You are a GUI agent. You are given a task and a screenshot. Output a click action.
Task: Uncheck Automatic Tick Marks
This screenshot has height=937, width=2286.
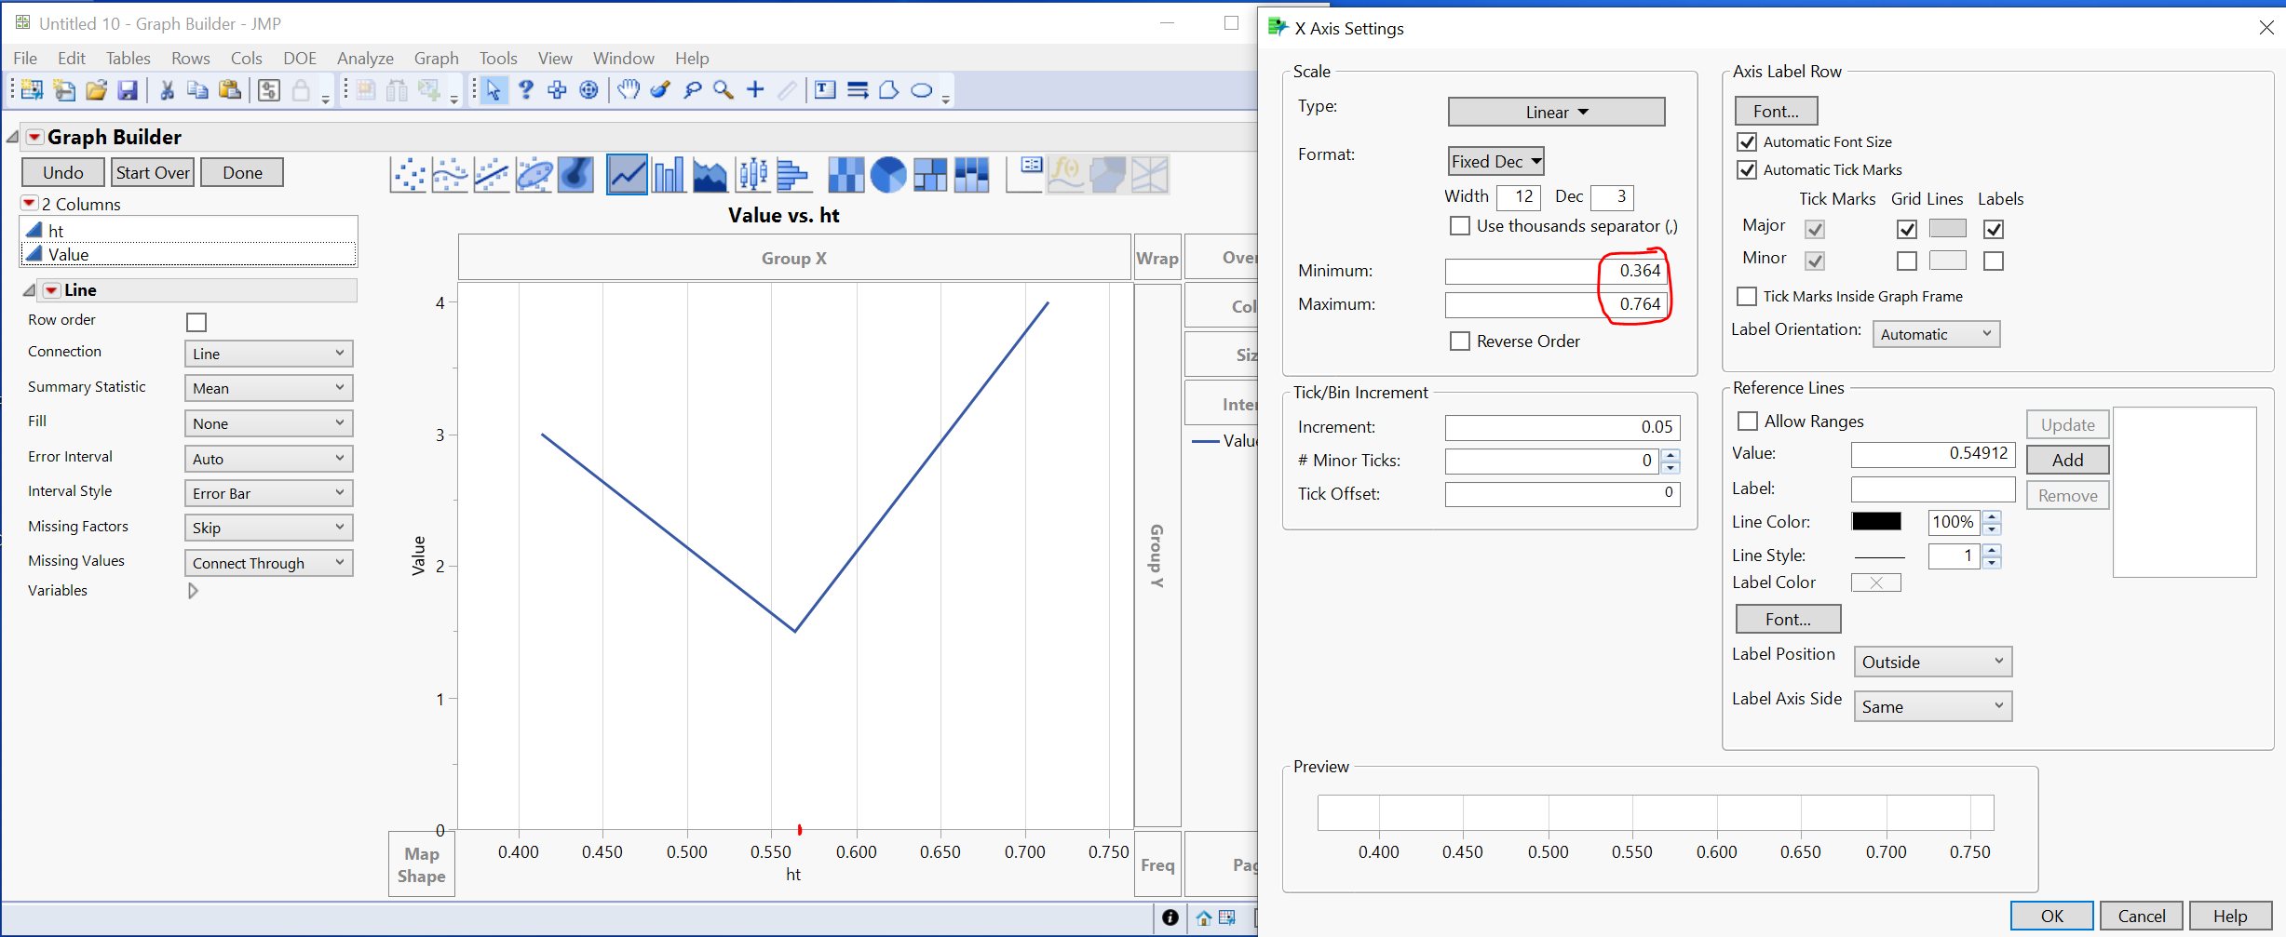[1747, 169]
